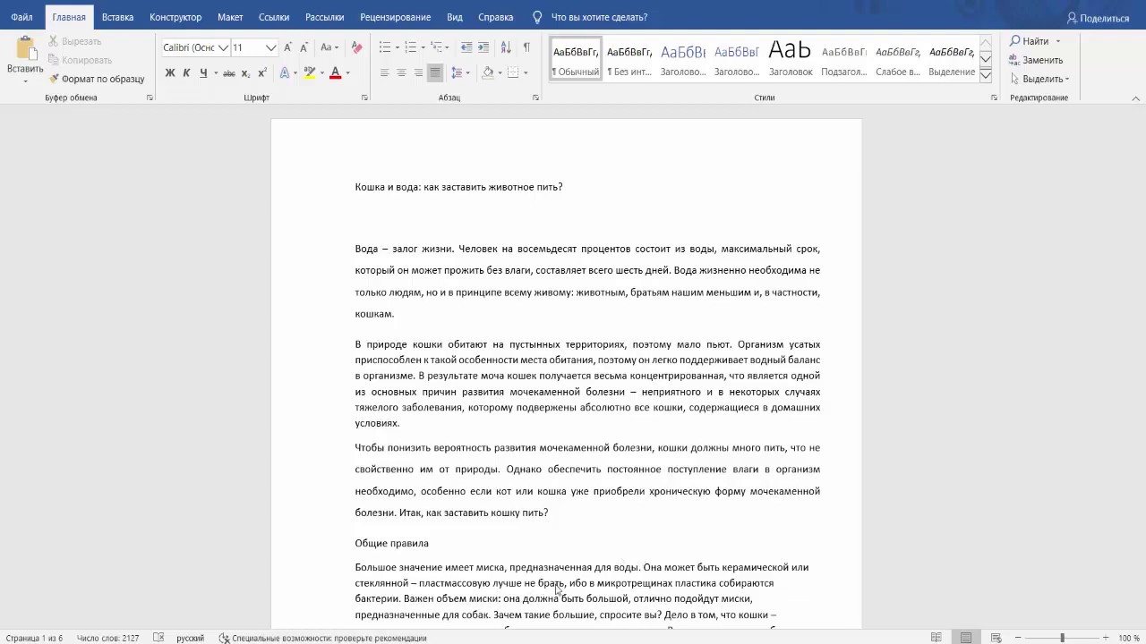1146x644 pixels.
Task: Switch to the Макет tab
Action: (x=230, y=17)
